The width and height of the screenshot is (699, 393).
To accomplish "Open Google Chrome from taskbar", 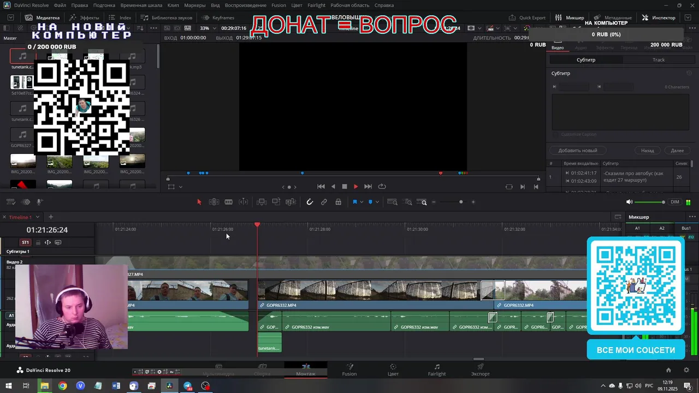I will coord(62,386).
